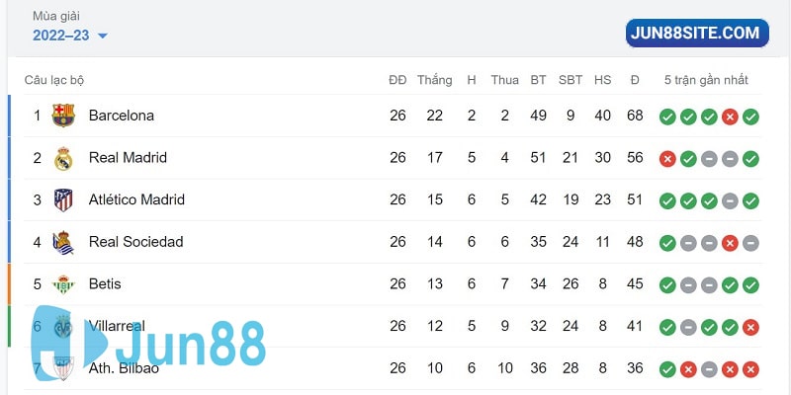The height and width of the screenshot is (395, 791).
Task: Open the Betis team link
Action: click(x=105, y=284)
